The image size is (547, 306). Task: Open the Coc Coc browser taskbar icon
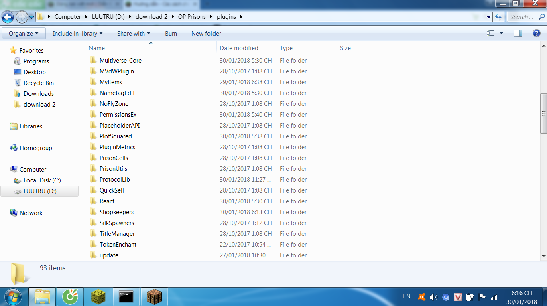pos(70,297)
